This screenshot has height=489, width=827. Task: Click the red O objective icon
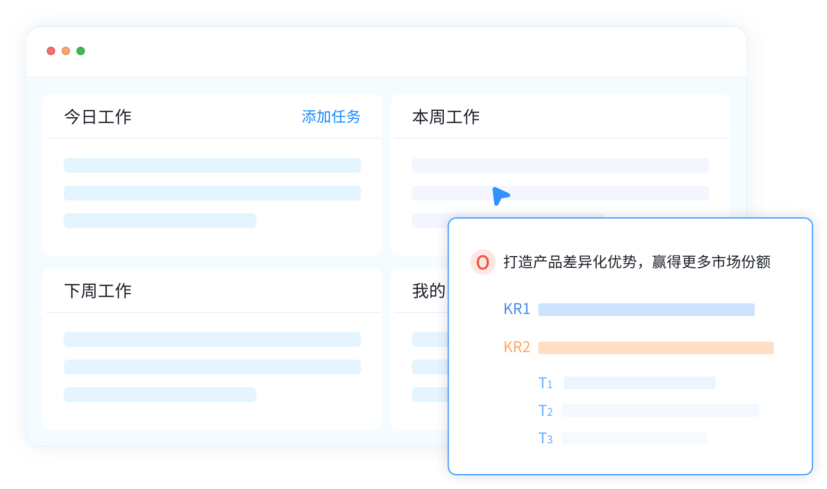point(483,262)
